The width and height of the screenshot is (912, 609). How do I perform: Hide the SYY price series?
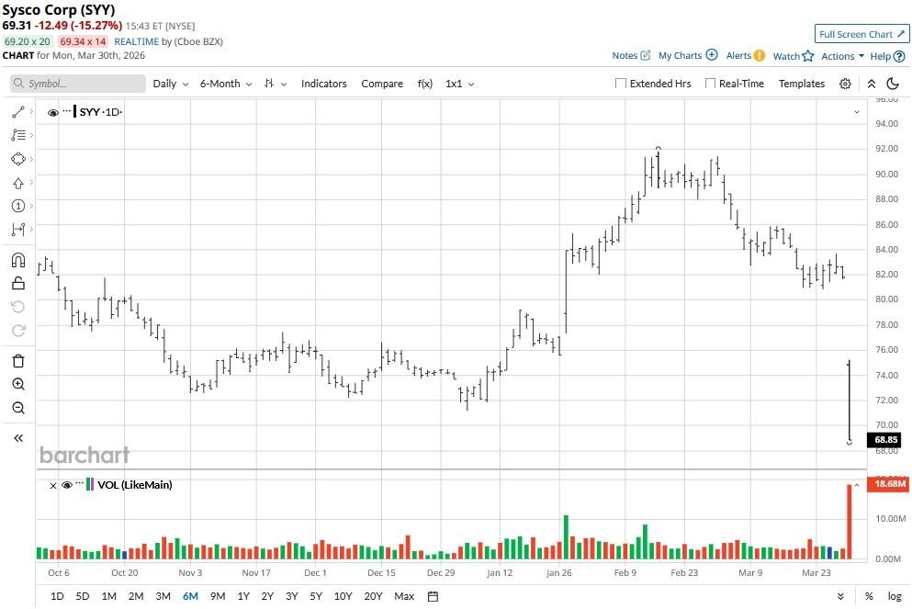53,112
